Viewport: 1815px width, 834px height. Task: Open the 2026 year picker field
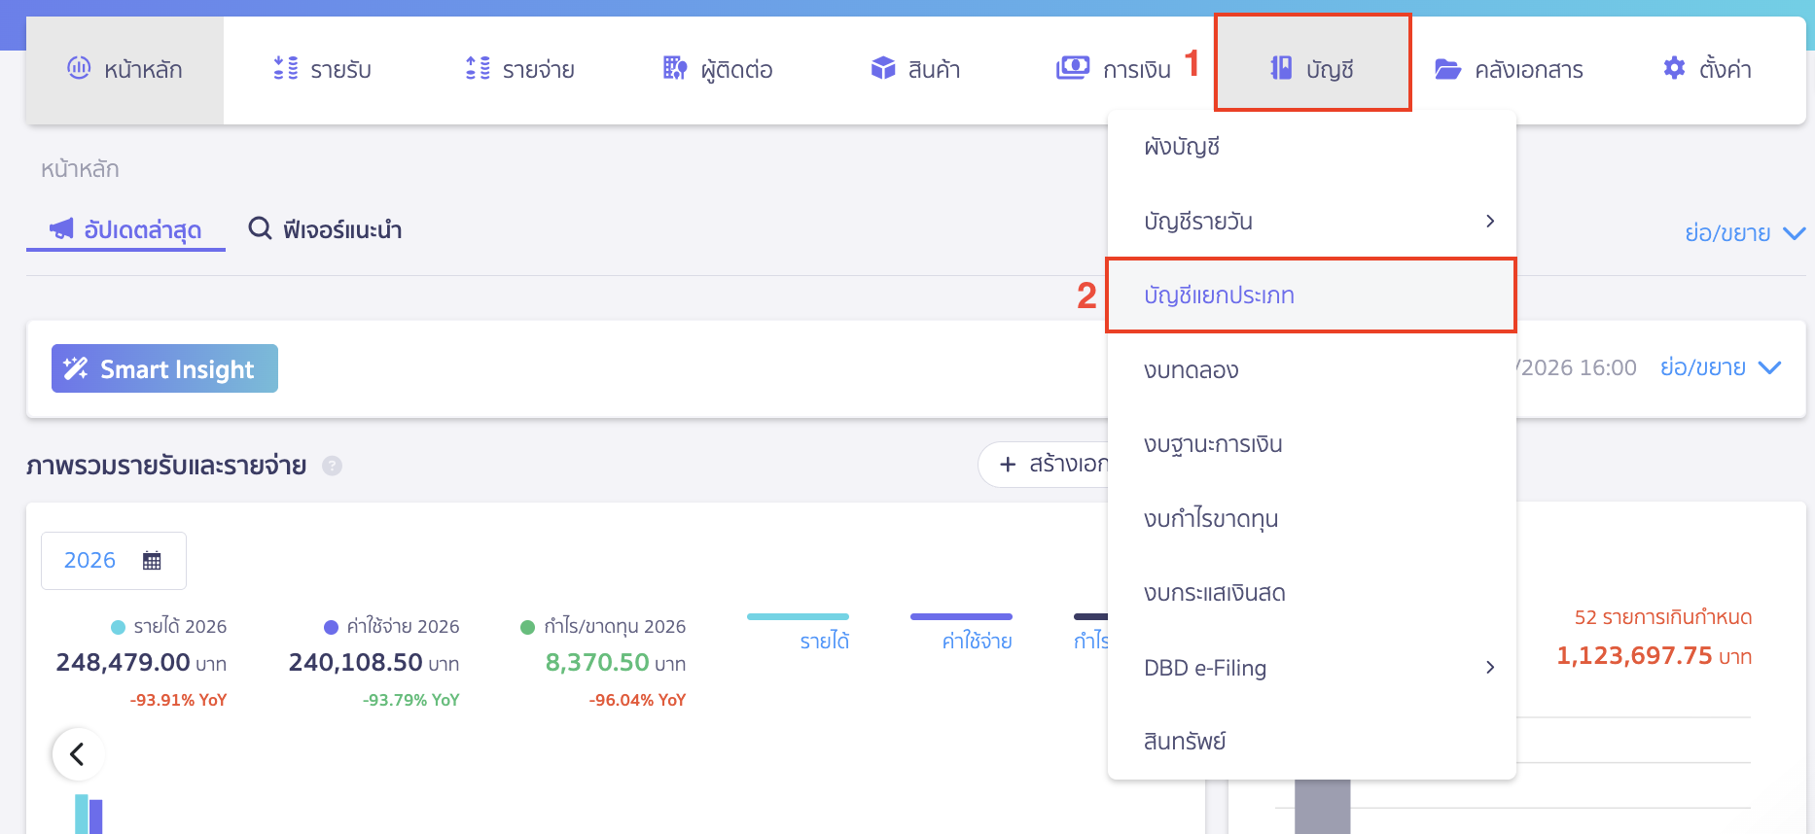click(113, 561)
